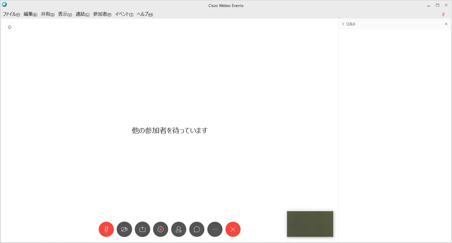Image resolution: width=452 pixels, height=243 pixels.
Task: Open the 表示 menu
Action: pyautogui.click(x=65, y=14)
